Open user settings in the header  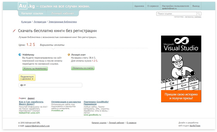tap(175, 6)
